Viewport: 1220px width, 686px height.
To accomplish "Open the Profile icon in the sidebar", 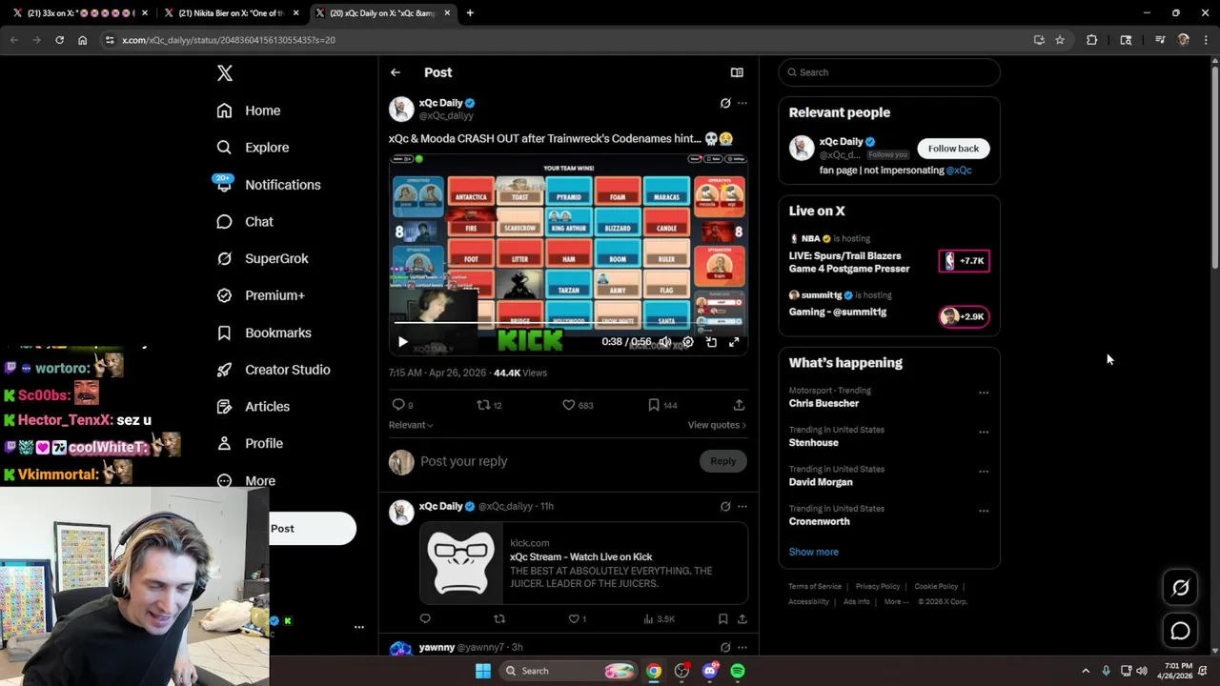I will [x=224, y=443].
